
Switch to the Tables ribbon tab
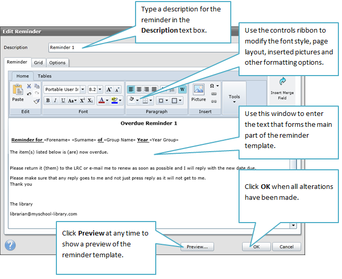coord(44,76)
